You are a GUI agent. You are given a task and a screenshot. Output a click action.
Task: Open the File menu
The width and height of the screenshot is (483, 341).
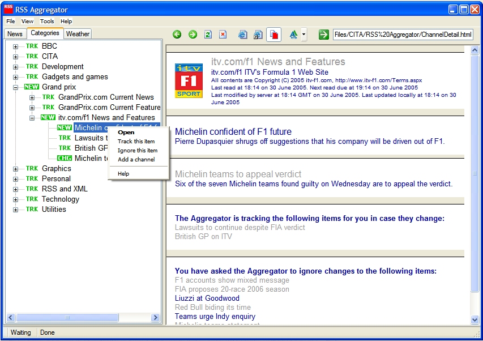coord(10,22)
